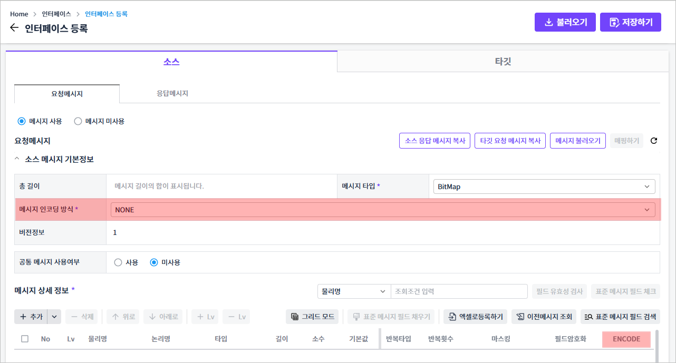Click the Home breadcrumb link
Image resolution: width=676 pixels, height=363 pixels.
[19, 14]
